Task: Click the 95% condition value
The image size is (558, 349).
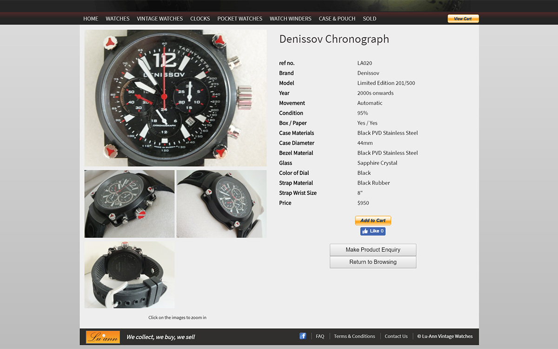Action: pyautogui.click(x=363, y=113)
